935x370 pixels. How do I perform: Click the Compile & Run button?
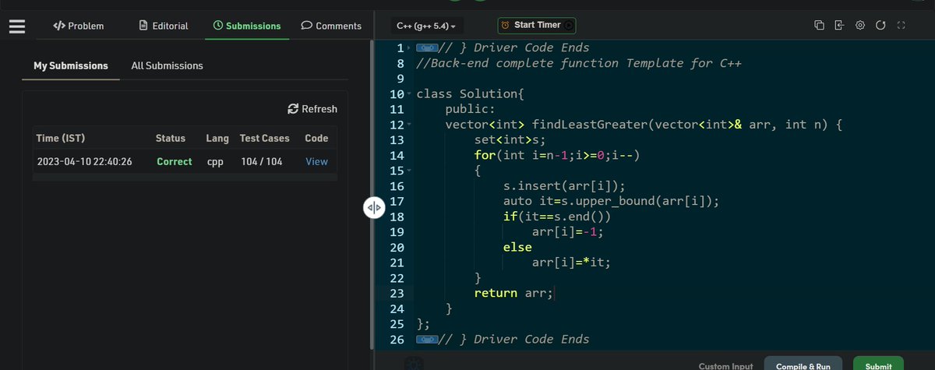click(x=803, y=366)
